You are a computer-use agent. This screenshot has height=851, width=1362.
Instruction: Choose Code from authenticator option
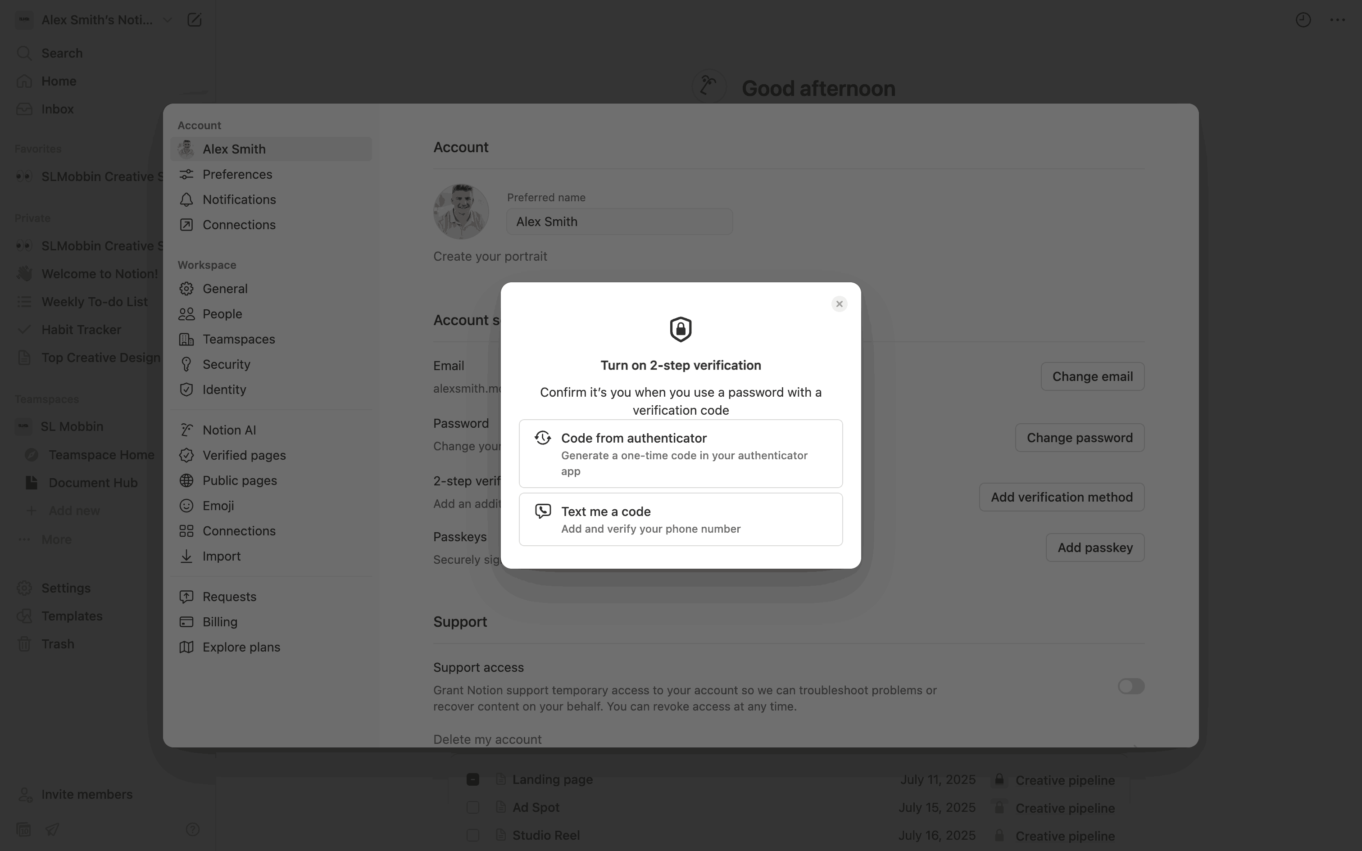coord(681,454)
